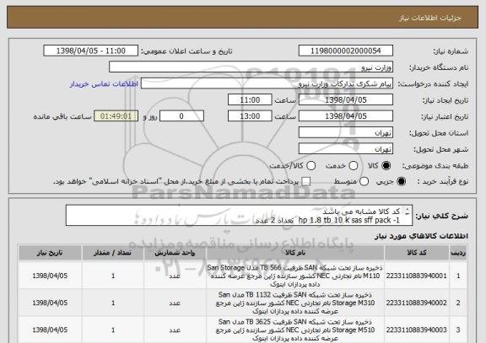Click the شماره نیاز number field

346,51
